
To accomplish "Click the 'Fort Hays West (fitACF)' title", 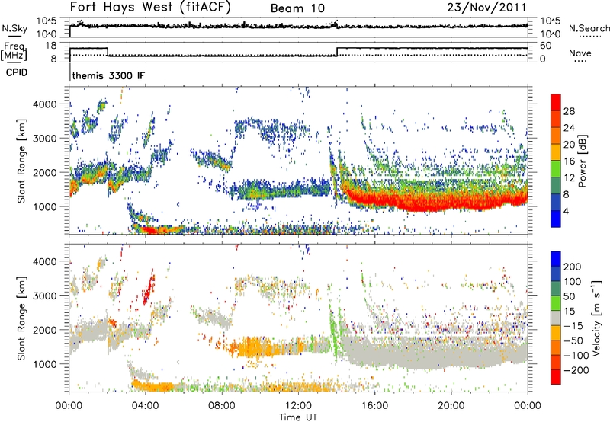I will pyautogui.click(x=150, y=7).
